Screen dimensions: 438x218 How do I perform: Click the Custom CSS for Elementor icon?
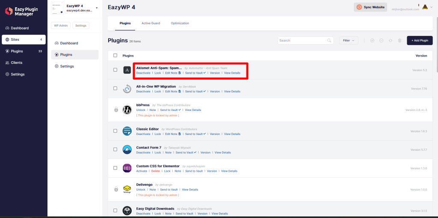(127, 168)
